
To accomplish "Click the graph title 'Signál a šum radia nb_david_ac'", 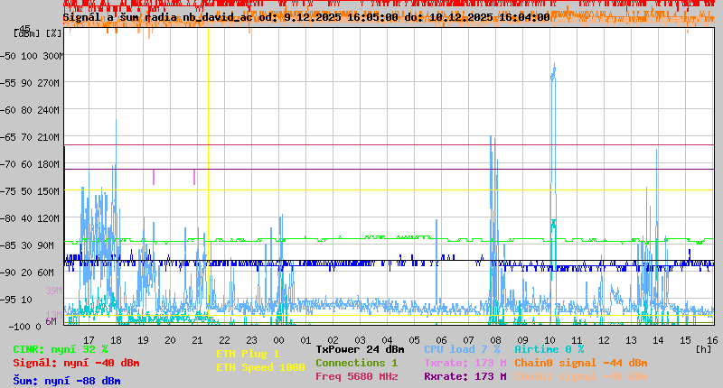I will [157, 17].
